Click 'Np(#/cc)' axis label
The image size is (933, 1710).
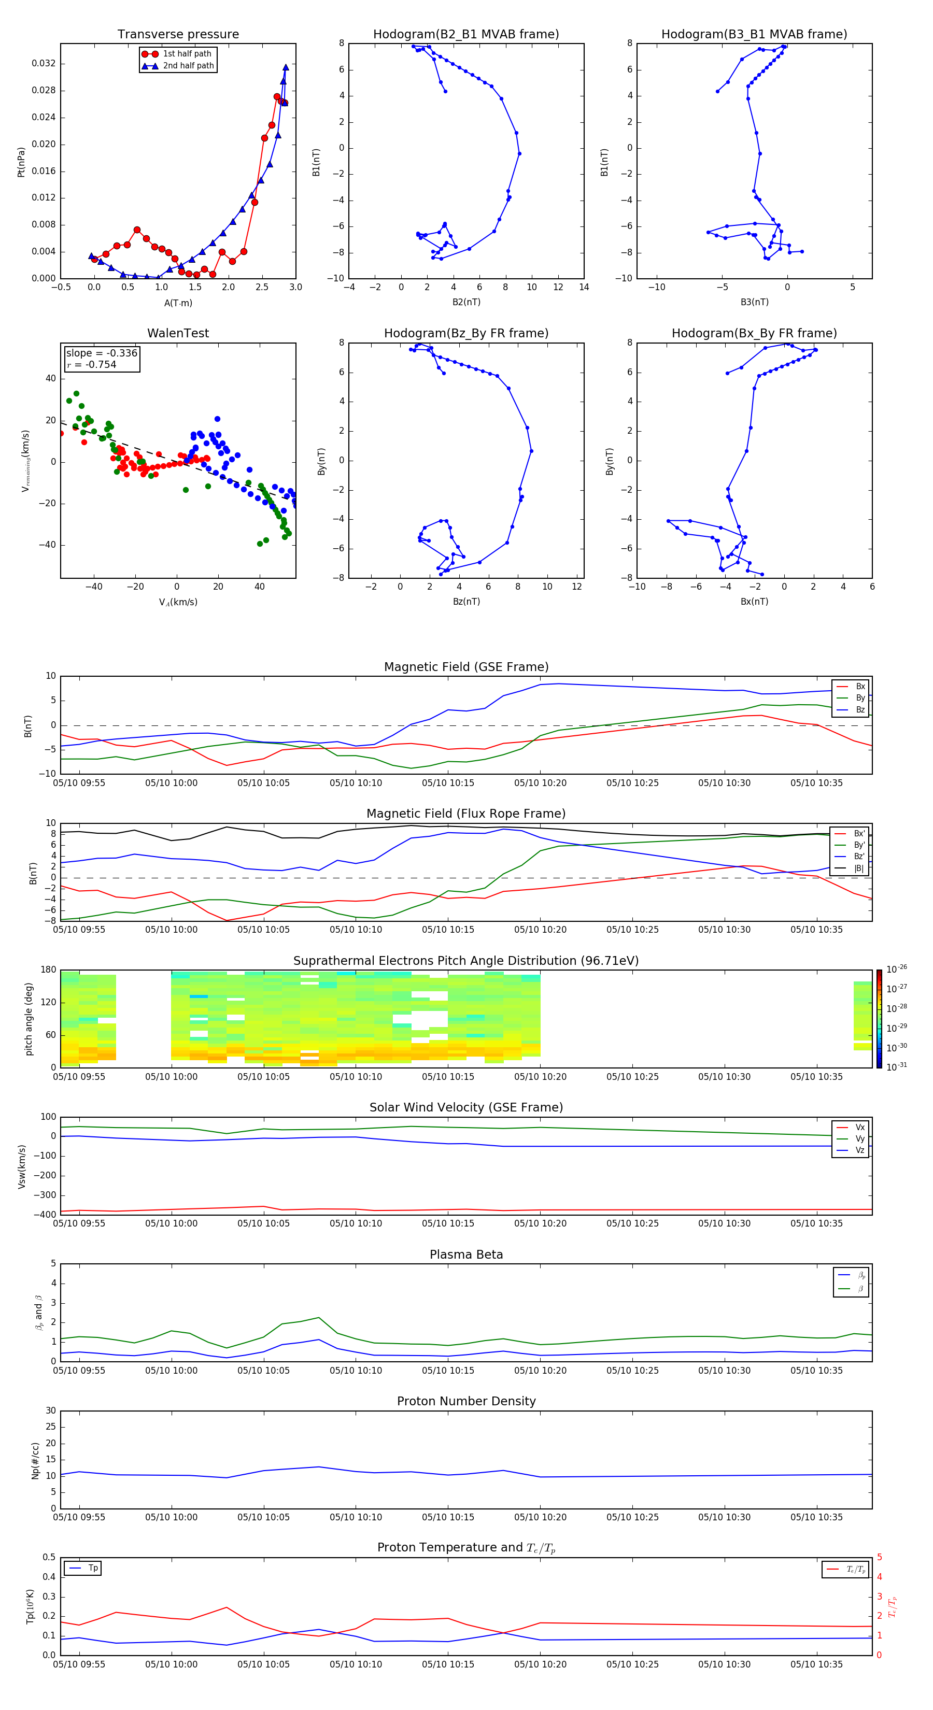pyautogui.click(x=35, y=1460)
